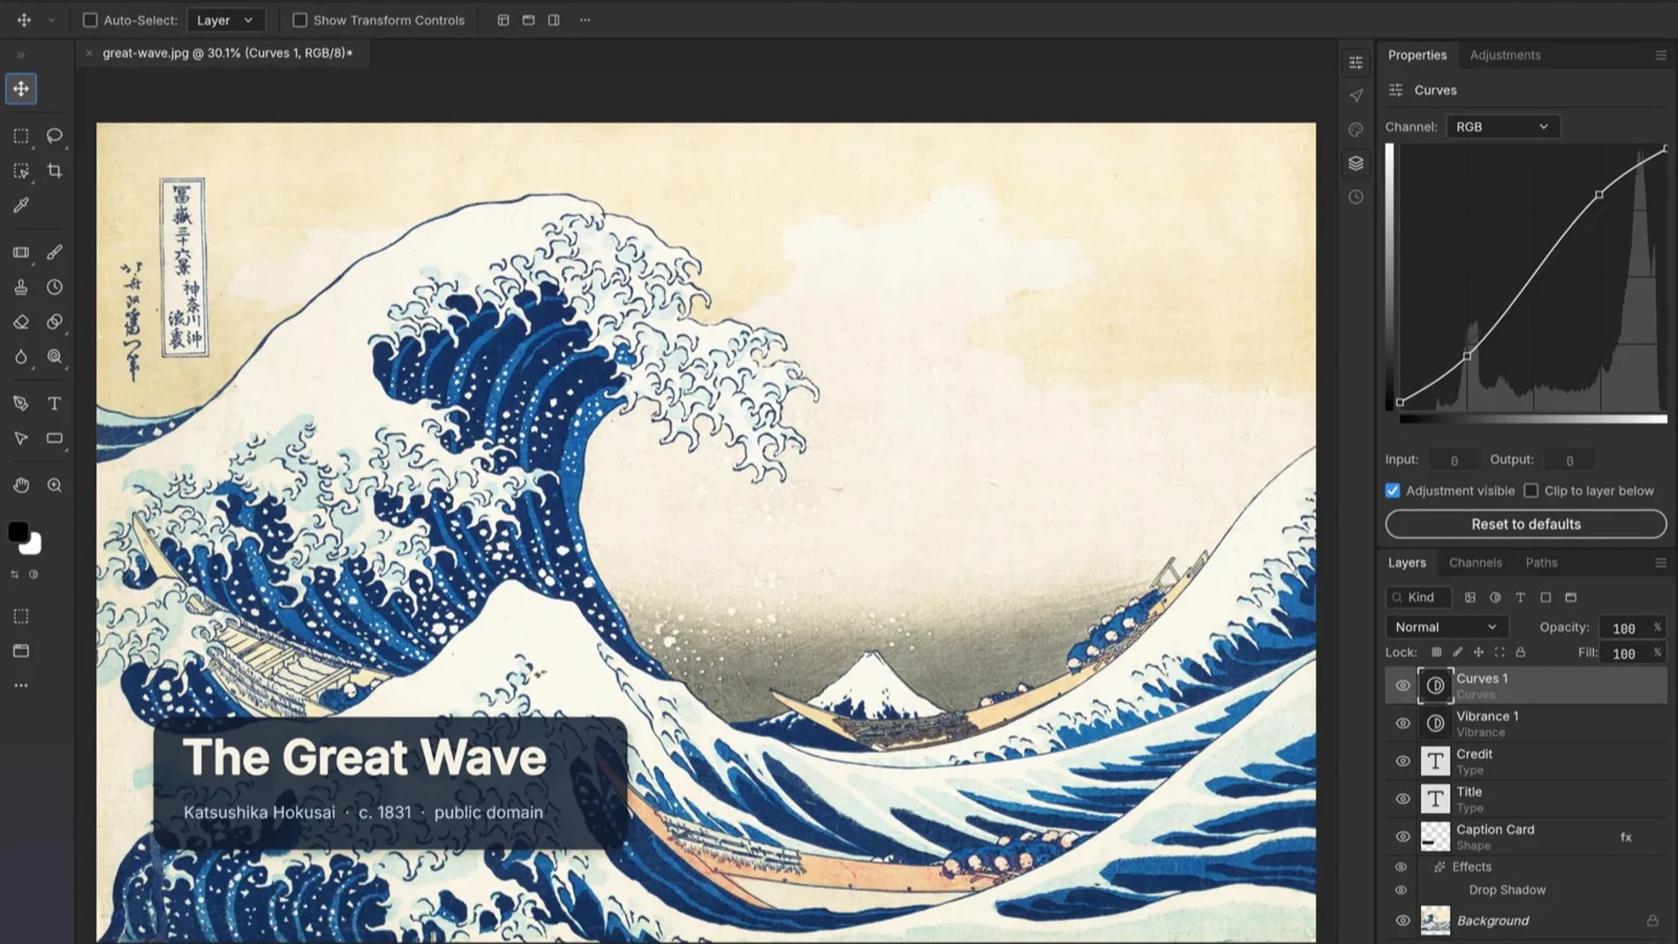The image size is (1678, 944).
Task: Select the Hand tool
Action: click(x=21, y=486)
